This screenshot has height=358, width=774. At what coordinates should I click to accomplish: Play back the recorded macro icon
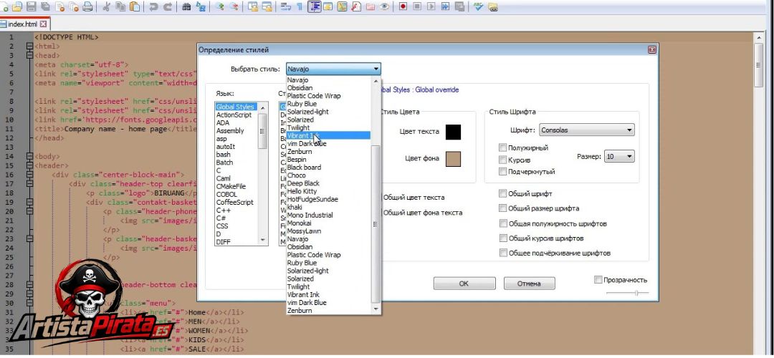coord(431,7)
